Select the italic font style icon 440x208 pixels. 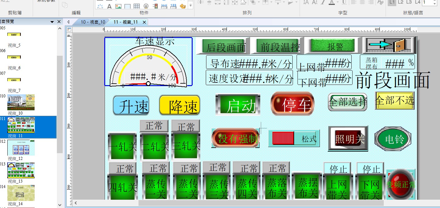(x=323, y=2)
